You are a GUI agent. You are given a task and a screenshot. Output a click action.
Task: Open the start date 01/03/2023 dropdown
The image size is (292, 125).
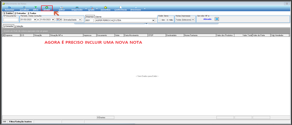point(35,20)
